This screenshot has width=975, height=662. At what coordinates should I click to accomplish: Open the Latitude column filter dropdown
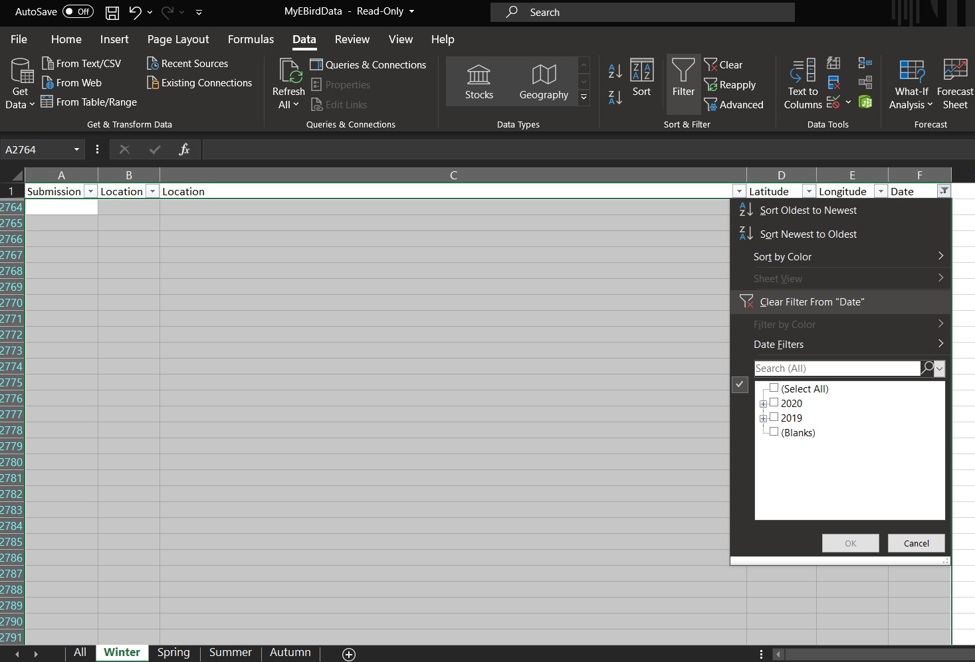808,191
